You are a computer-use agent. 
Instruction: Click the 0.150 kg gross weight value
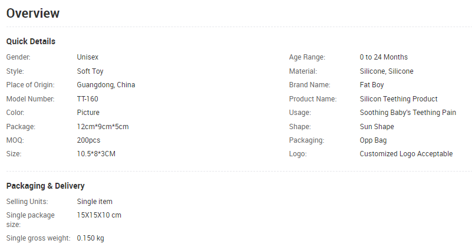pyautogui.click(x=91, y=238)
